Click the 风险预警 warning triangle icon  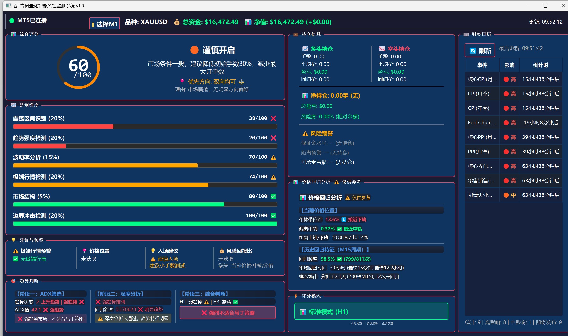305,134
